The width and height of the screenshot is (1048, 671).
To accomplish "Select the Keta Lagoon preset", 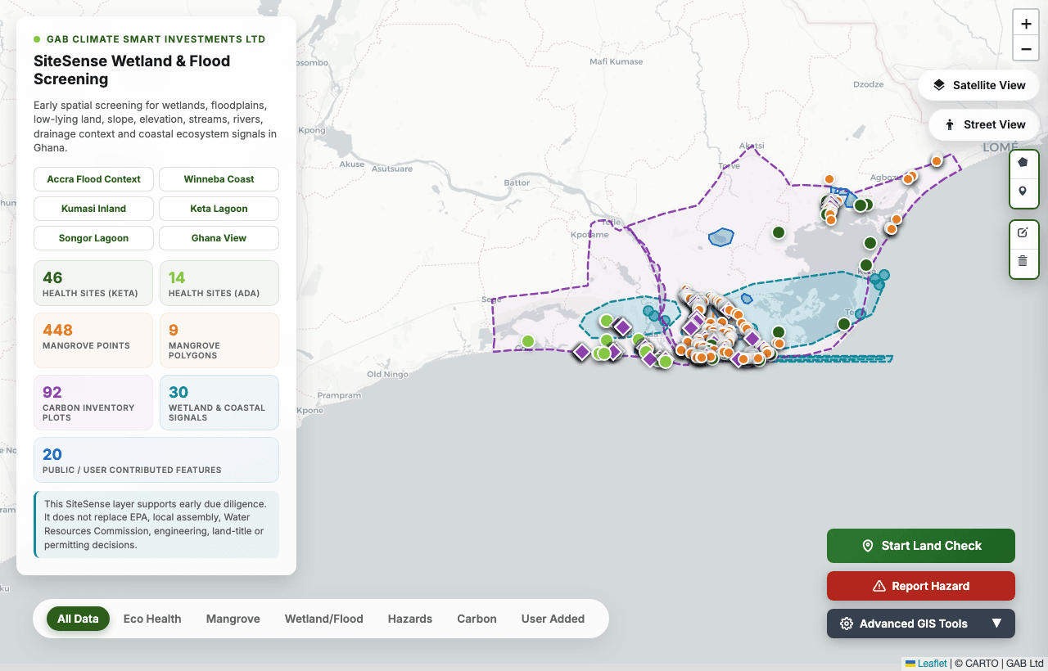I will click(x=219, y=209).
